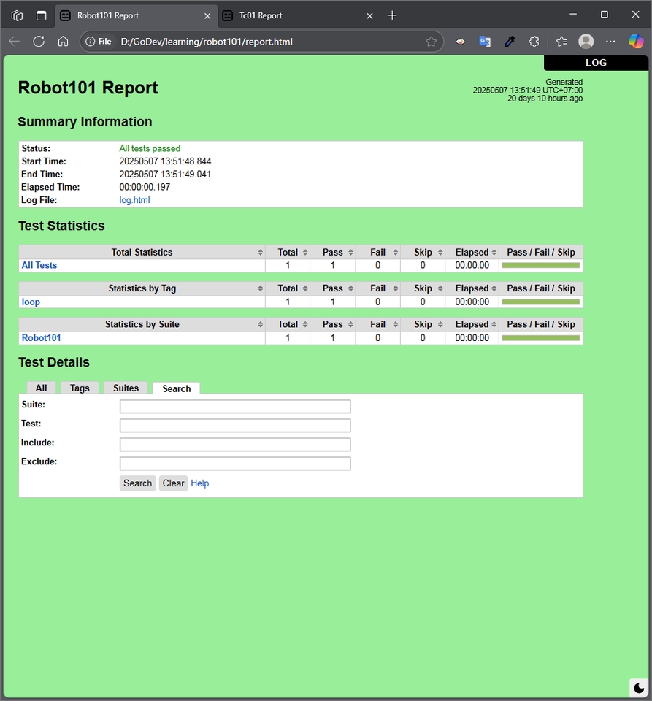This screenshot has width=652, height=701.
Task: Focus the Suite search field
Action: [235, 407]
